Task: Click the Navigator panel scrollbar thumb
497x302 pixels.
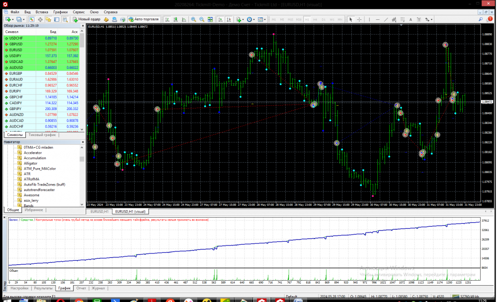Action: (82, 159)
